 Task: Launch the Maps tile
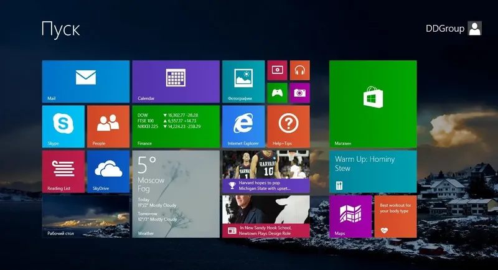pos(350,216)
